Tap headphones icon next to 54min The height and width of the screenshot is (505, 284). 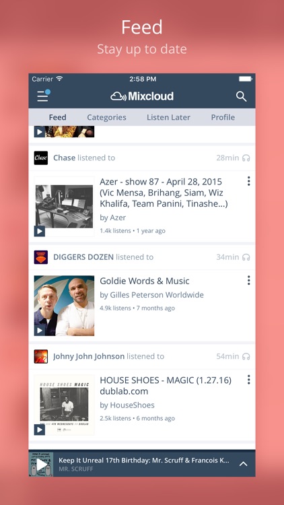(x=246, y=356)
